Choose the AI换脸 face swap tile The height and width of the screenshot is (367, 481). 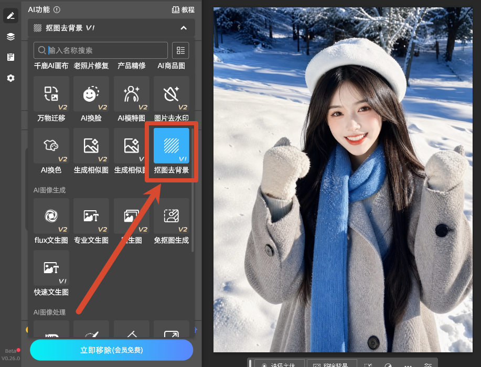coord(91,94)
